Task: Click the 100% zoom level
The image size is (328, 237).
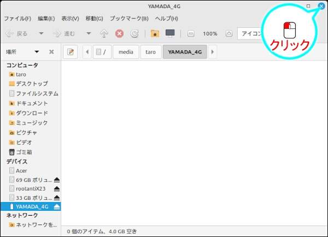Action: coord(210,34)
